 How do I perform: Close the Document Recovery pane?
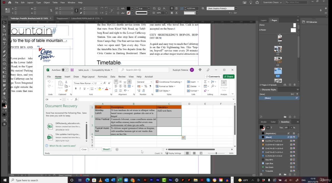[x=84, y=149]
